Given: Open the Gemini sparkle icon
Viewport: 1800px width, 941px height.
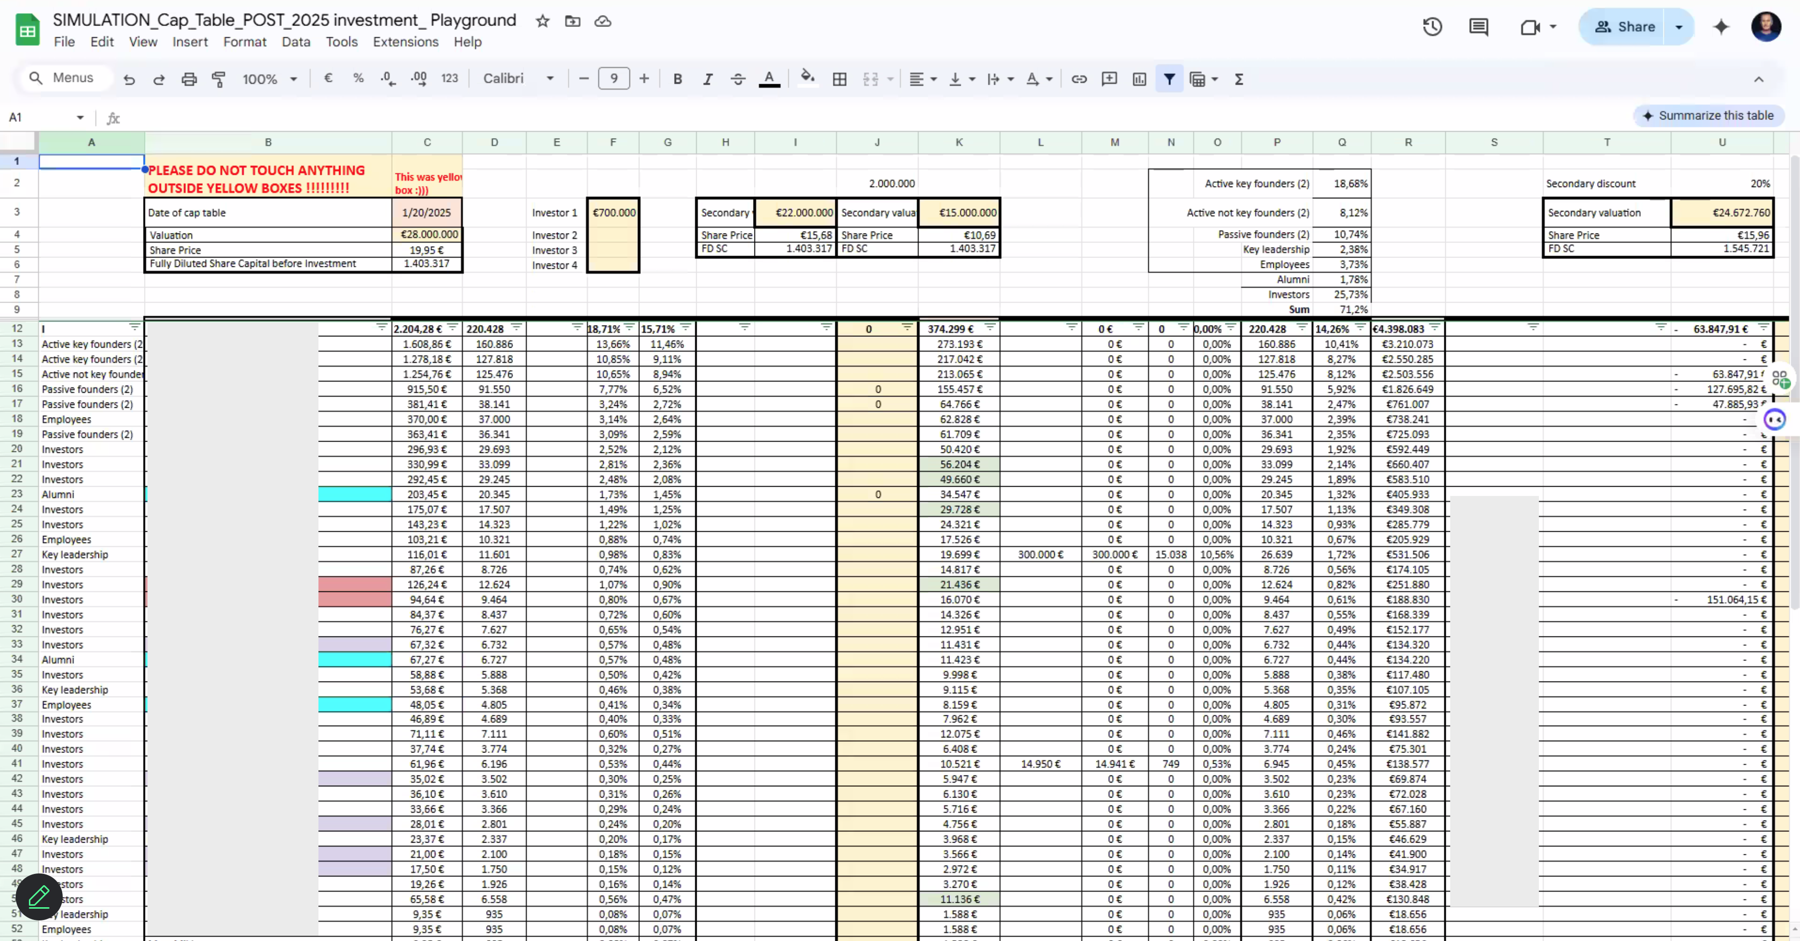Looking at the screenshot, I should [x=1721, y=26].
